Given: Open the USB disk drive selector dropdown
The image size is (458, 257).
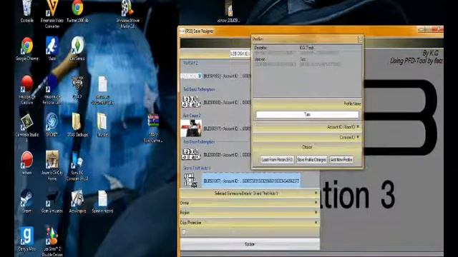Looking at the screenshot, I should tap(240, 54).
